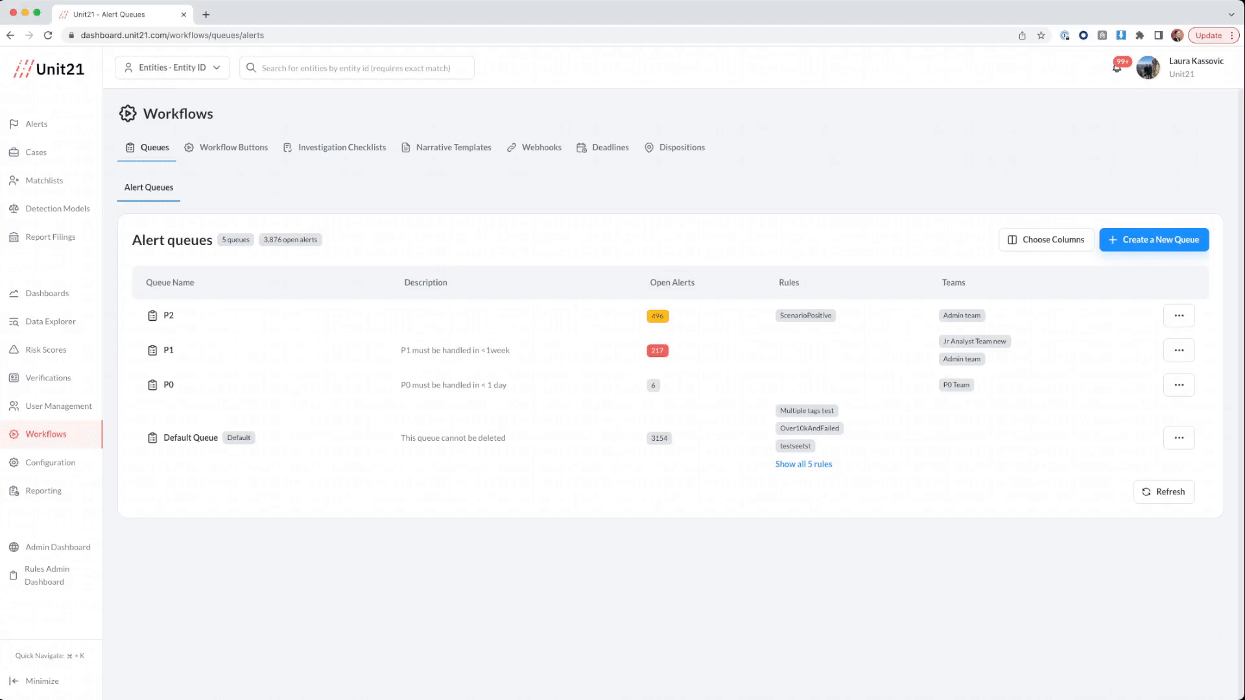Click the browser share icon
The image size is (1245, 700).
tap(1022, 36)
